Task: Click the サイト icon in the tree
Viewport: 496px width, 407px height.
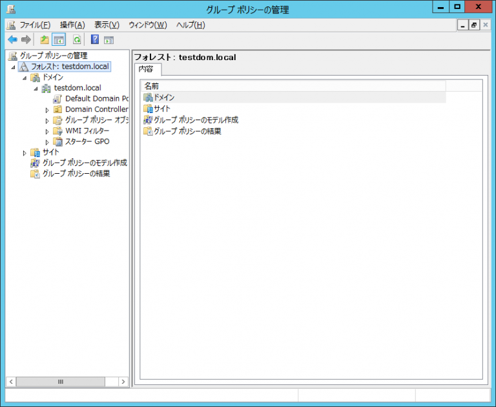Action: tap(35, 152)
